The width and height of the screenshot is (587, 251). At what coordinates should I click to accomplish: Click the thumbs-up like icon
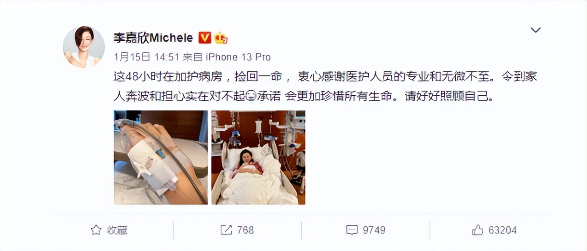[478, 230]
